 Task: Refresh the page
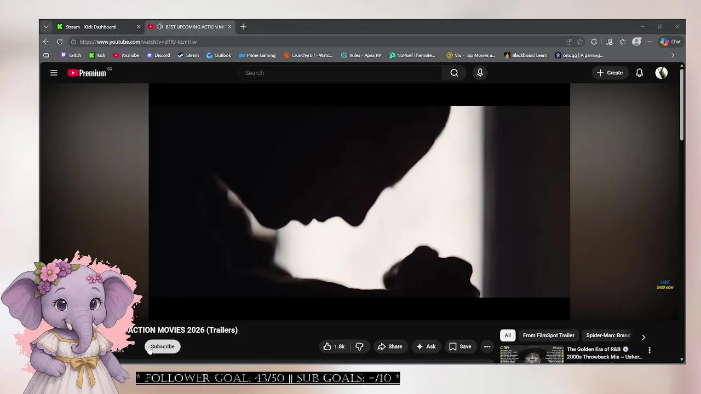60,42
